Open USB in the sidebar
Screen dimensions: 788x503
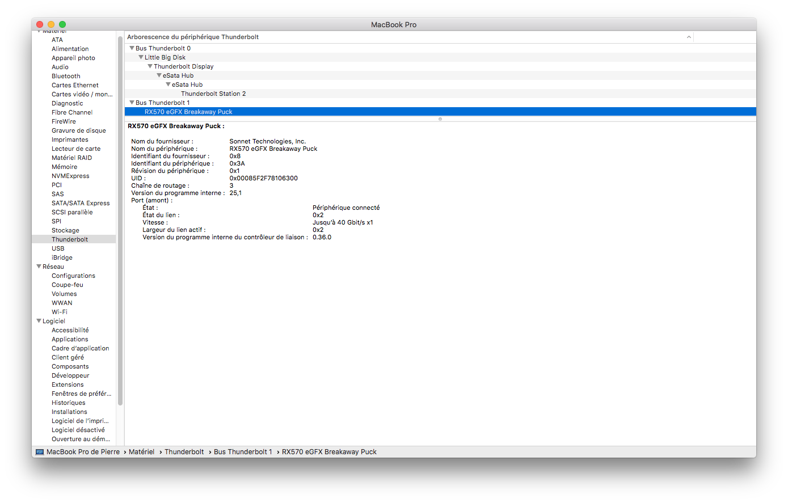pyautogui.click(x=58, y=248)
